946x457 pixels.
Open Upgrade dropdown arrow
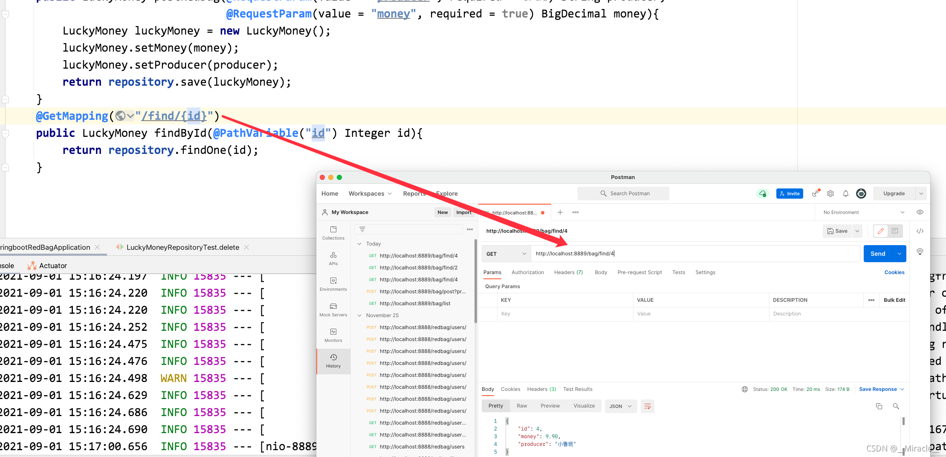point(921,194)
